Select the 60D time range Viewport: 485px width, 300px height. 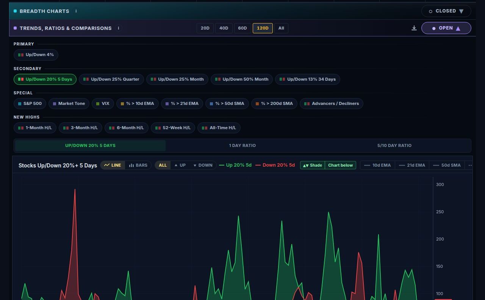click(x=242, y=28)
